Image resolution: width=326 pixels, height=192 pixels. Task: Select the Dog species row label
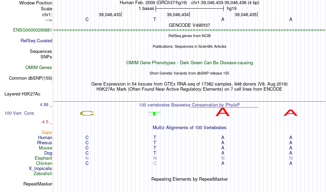[48, 153]
